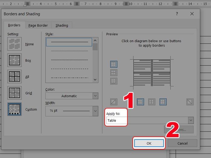
Task: Select the All border setting icon
Action: tap(14, 76)
